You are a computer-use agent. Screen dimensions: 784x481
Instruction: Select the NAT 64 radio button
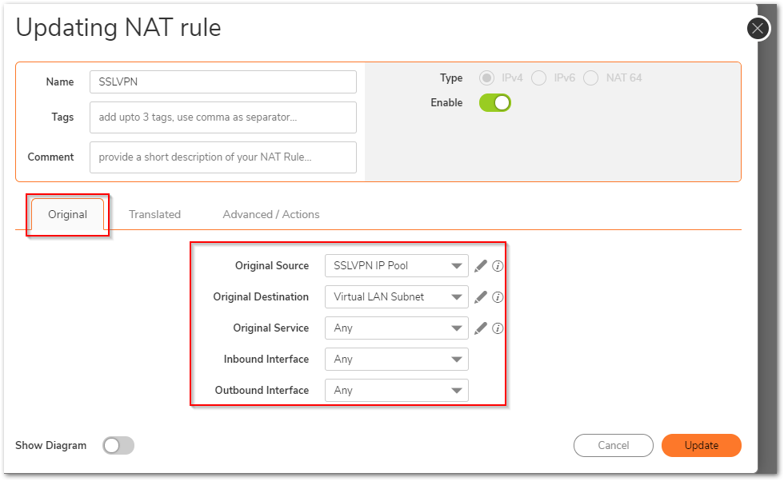(x=590, y=78)
